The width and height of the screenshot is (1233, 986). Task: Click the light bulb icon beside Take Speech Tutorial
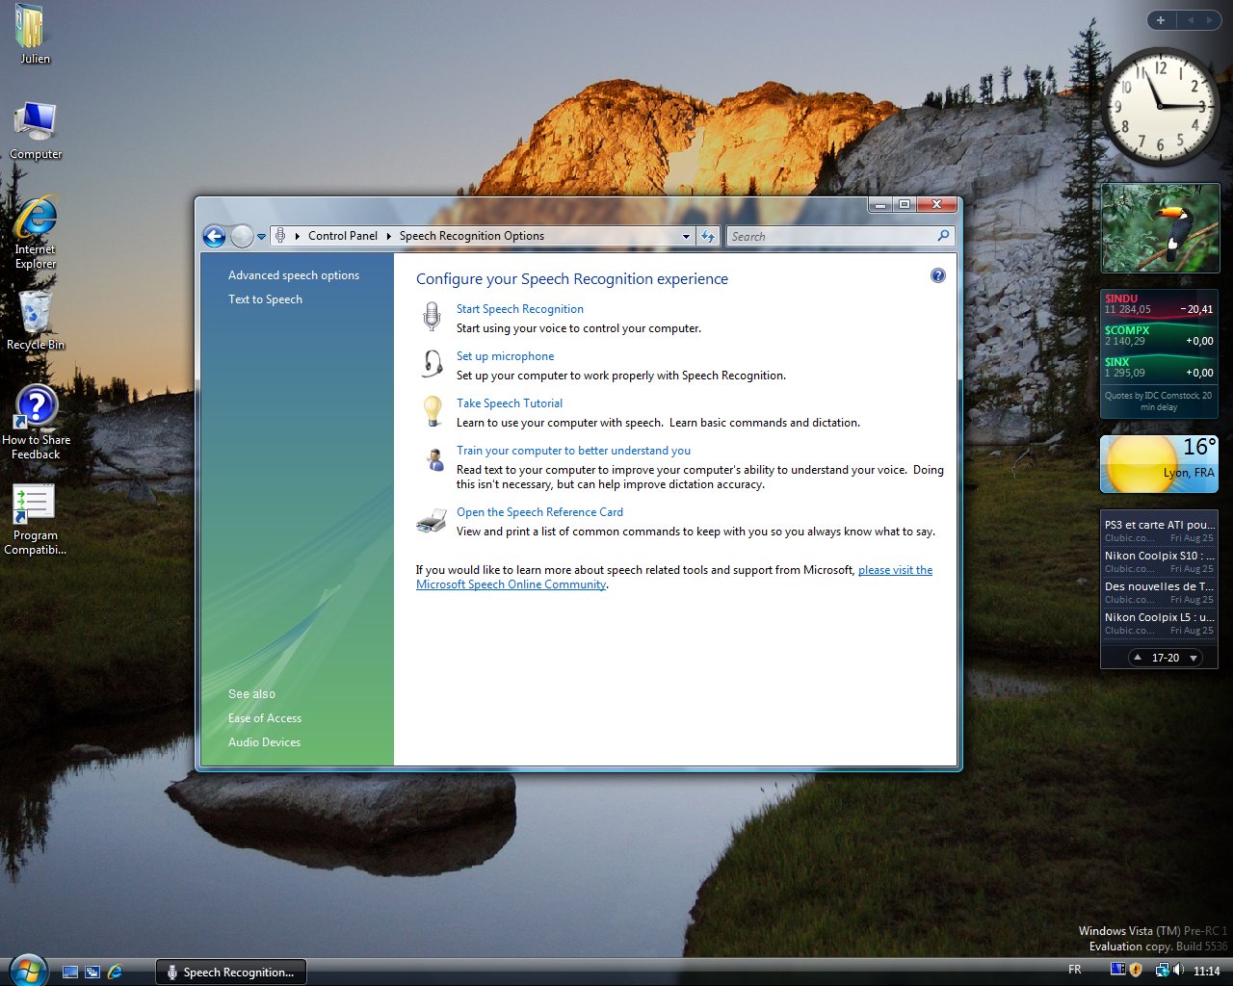pyautogui.click(x=433, y=410)
